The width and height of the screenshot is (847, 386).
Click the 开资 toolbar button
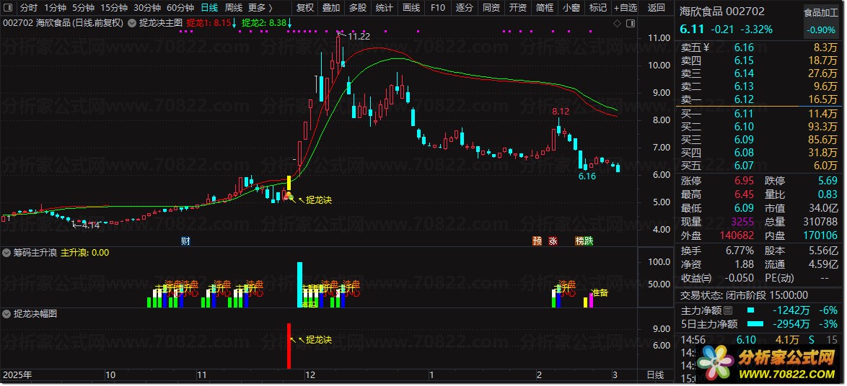517,7
